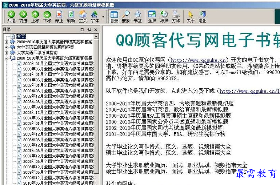Go to 主页 (Home) via toolbar

pos(83,17)
